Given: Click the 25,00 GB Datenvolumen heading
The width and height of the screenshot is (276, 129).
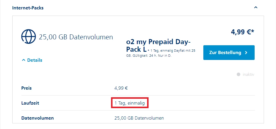Looking at the screenshot, I should (x=76, y=37).
